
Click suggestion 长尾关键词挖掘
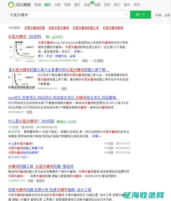34,28
